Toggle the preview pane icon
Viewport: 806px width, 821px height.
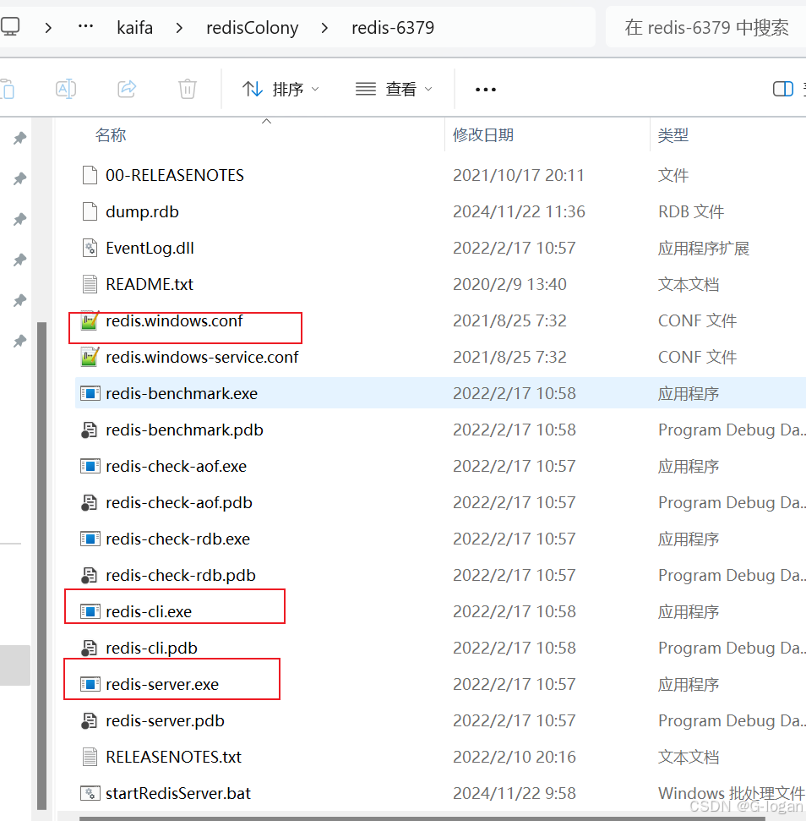pos(783,89)
